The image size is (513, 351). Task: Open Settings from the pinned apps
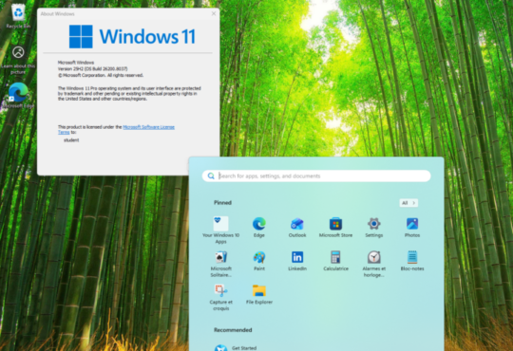tap(374, 227)
